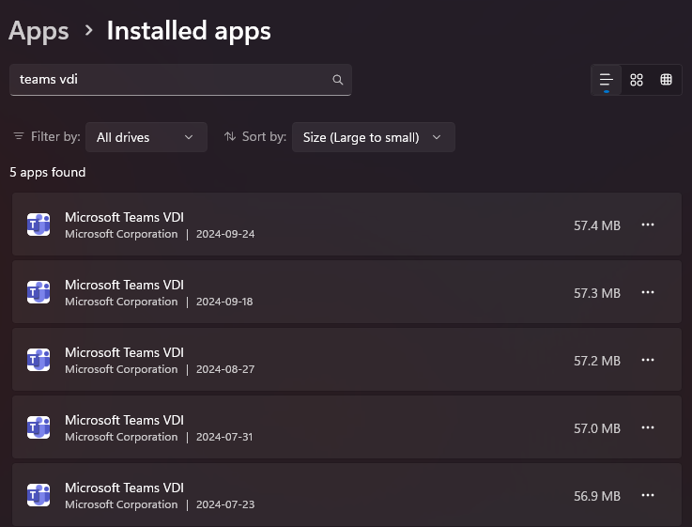
Task: Select Teams VDI entry dated 2024-08-27
Action: (346, 360)
